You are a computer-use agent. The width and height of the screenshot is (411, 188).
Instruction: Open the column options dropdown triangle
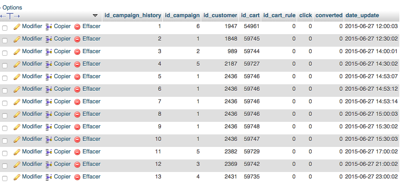click(x=95, y=16)
